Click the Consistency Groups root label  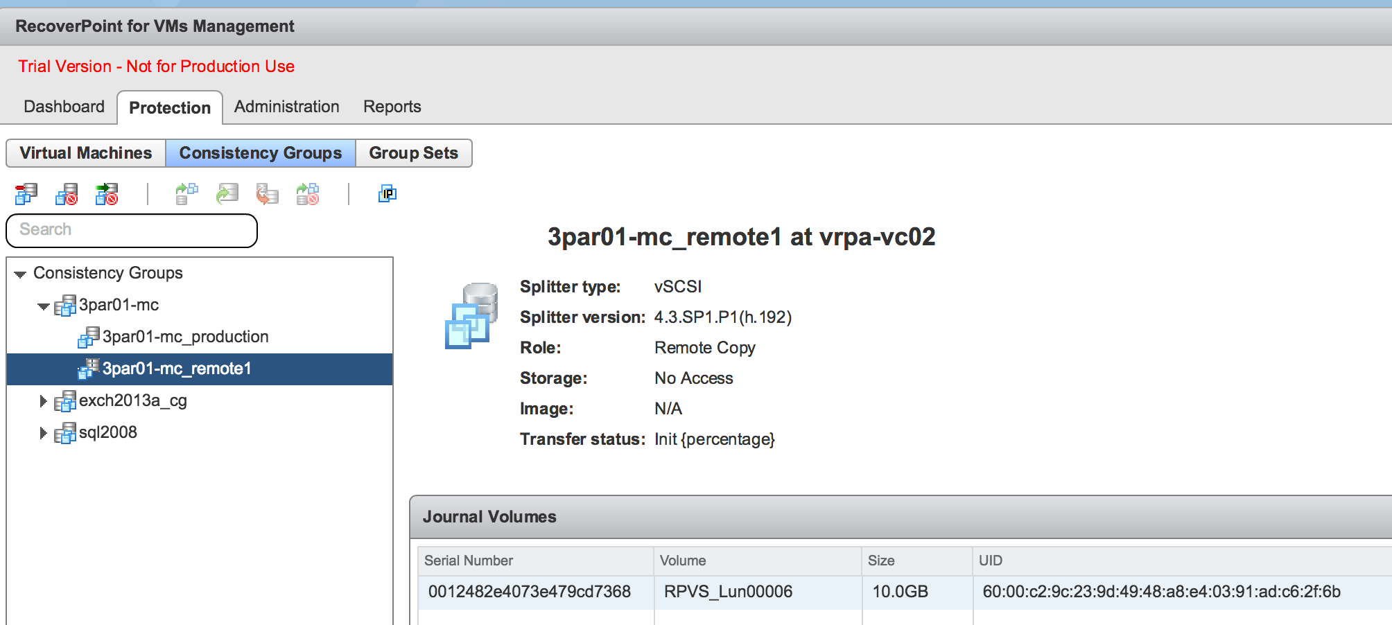click(107, 273)
